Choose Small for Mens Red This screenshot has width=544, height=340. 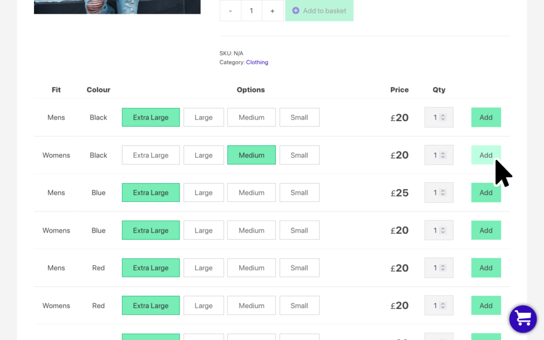coord(300,268)
